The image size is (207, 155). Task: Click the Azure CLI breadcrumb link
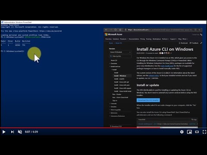pos(119,43)
